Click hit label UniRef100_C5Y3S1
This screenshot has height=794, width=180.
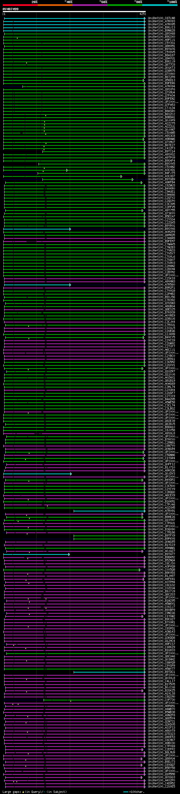point(161,43)
